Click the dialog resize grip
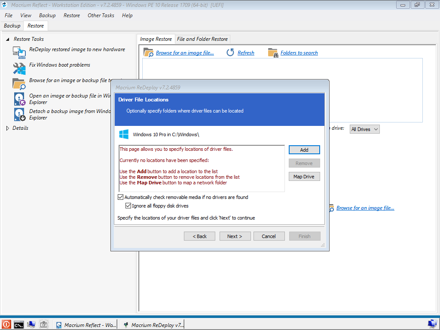 [x=323, y=245]
